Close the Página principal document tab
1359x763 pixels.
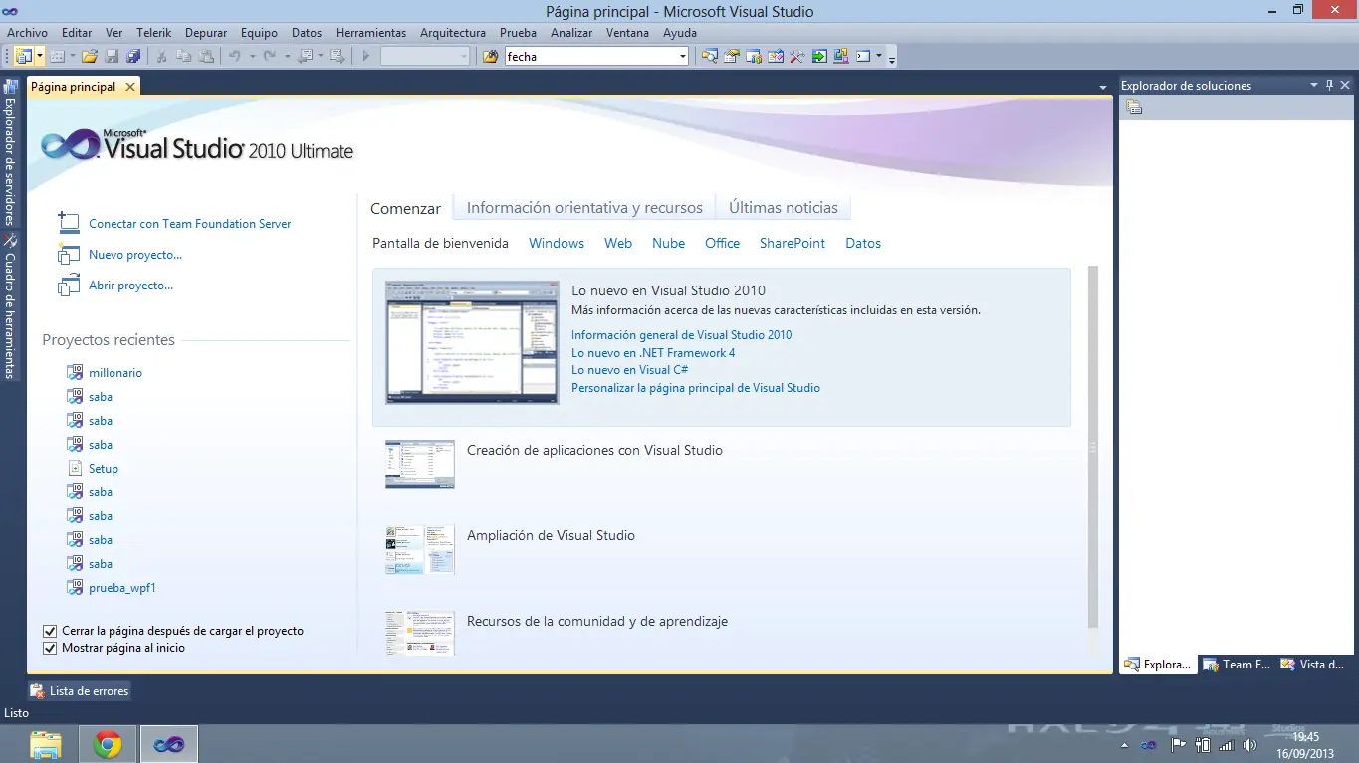tap(129, 87)
